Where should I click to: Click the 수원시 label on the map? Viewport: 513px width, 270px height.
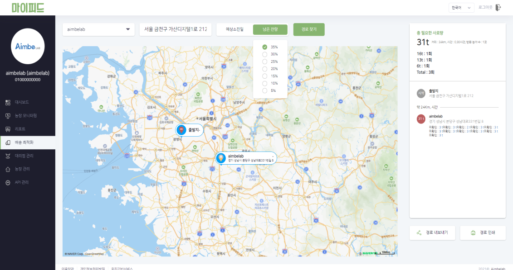click(x=207, y=191)
